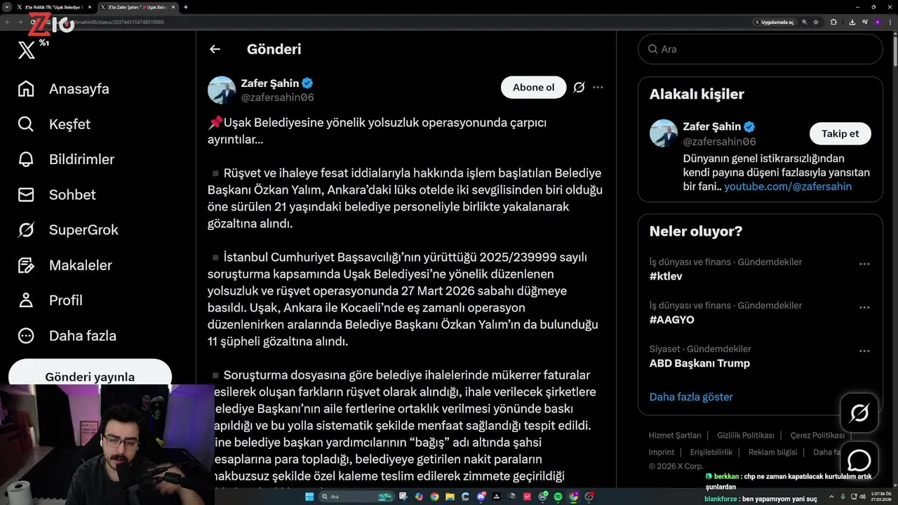Click the taskbar Ara search box
Viewport: 898px width, 505px height.
point(357,497)
